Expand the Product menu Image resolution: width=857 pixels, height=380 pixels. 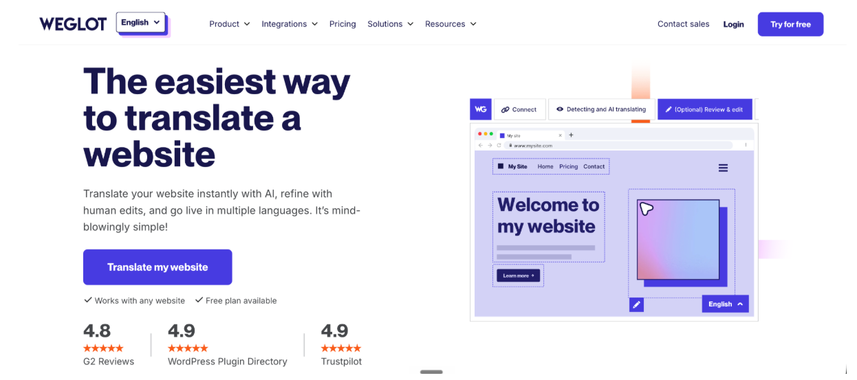[x=229, y=24]
